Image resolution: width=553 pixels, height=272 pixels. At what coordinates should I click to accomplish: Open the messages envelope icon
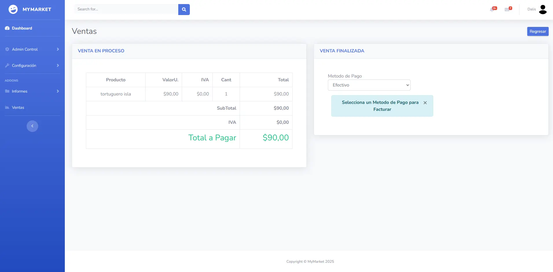(507, 10)
